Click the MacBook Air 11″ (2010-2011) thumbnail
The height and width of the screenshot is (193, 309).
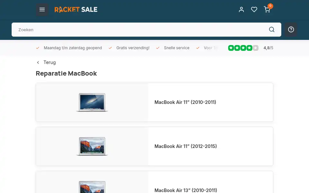click(92, 102)
